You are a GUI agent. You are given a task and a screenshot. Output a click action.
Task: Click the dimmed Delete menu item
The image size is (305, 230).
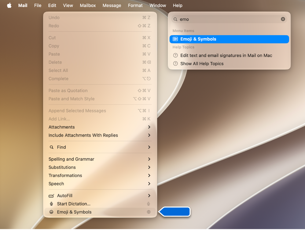pyautogui.click(x=100, y=62)
